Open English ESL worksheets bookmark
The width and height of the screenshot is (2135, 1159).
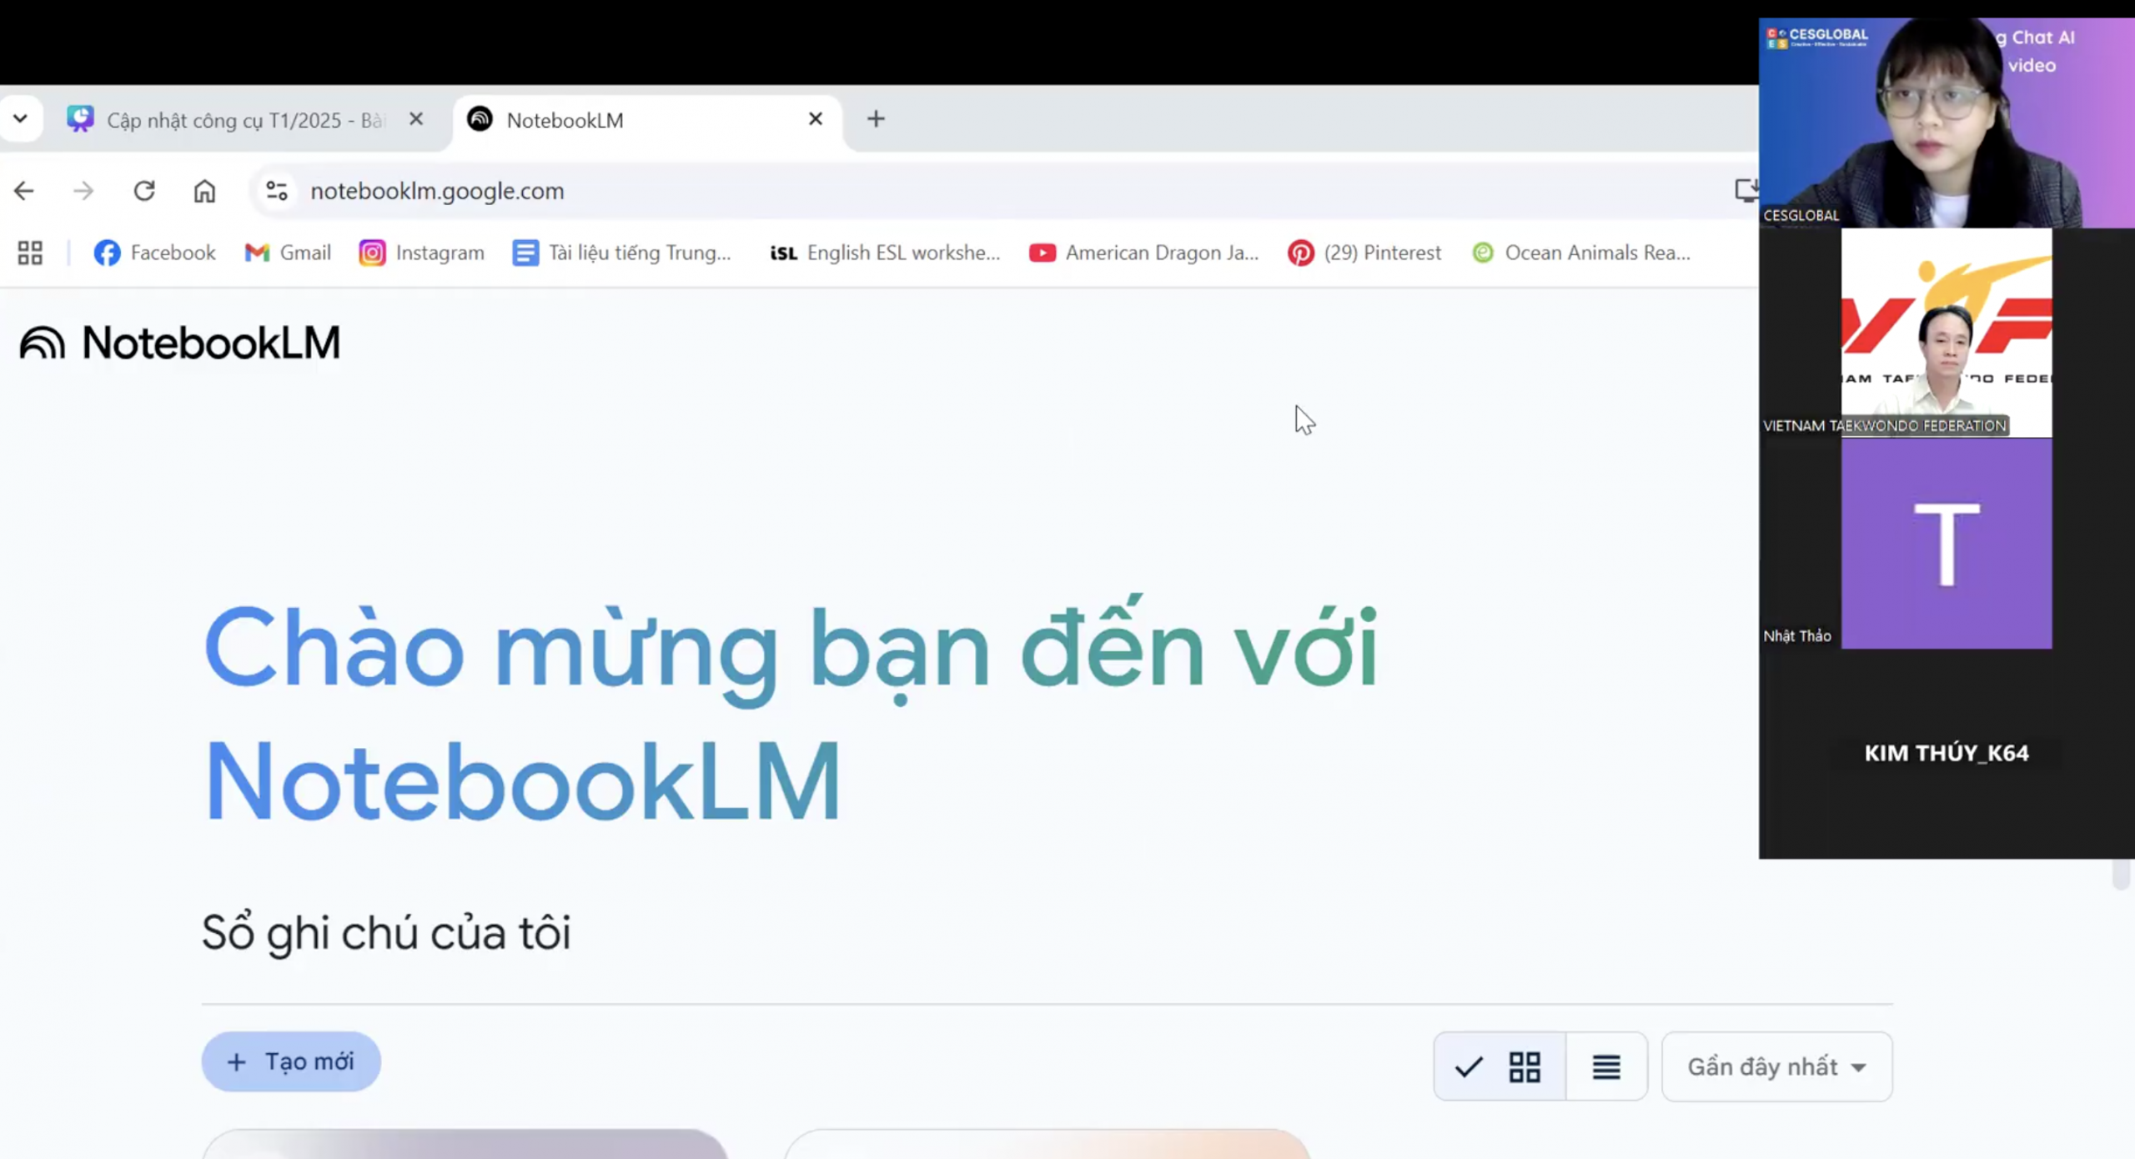click(x=885, y=253)
